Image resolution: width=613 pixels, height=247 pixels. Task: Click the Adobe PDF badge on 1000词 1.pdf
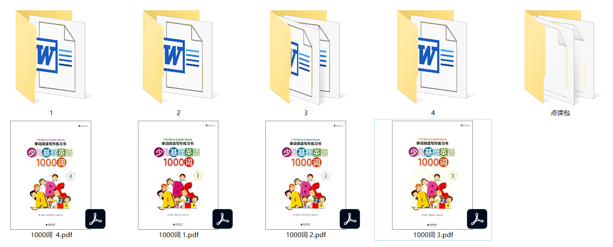pos(222,219)
